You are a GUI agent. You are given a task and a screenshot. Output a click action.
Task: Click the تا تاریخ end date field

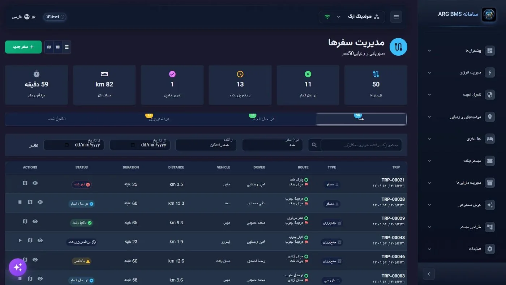point(74,145)
